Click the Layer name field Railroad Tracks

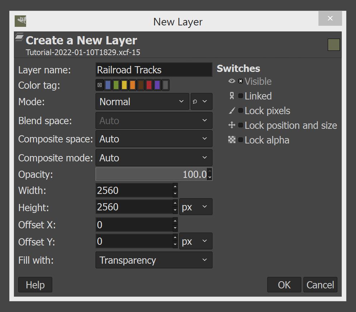[154, 70]
